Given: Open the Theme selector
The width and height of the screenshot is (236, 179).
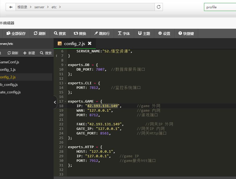Looking at the screenshot, I should [144, 34].
